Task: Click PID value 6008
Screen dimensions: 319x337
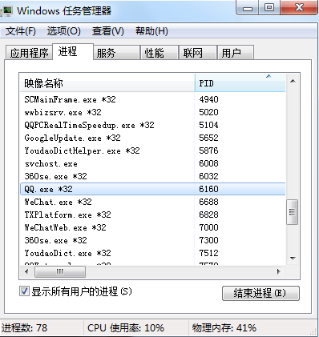Action: [x=208, y=163]
